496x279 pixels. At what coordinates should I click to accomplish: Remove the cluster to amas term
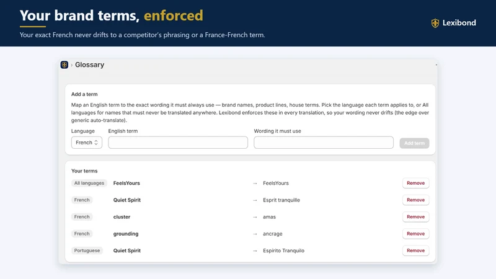[x=415, y=216]
